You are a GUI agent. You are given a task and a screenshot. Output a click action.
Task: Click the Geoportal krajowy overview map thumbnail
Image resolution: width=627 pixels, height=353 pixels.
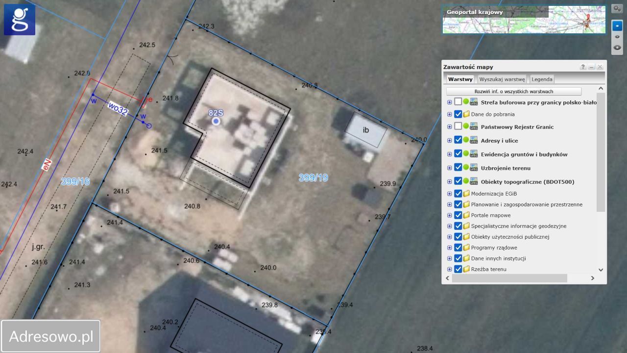524,20
